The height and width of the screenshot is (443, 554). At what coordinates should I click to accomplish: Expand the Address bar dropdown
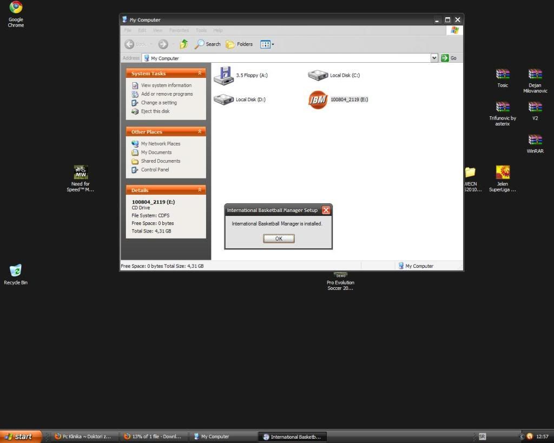coord(434,58)
